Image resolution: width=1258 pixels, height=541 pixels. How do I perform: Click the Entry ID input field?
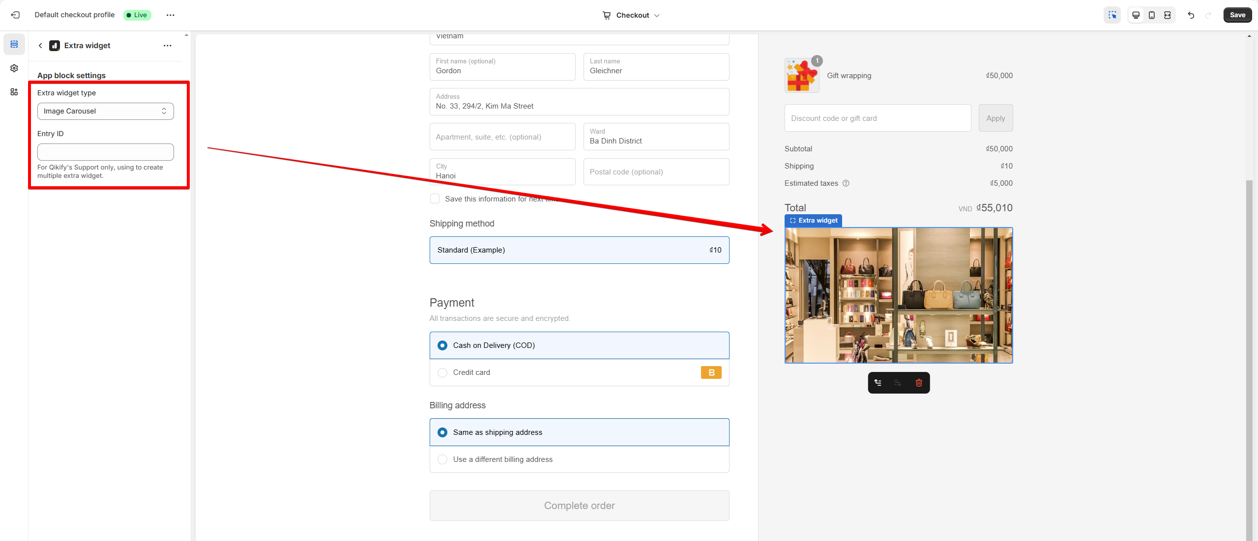105,152
